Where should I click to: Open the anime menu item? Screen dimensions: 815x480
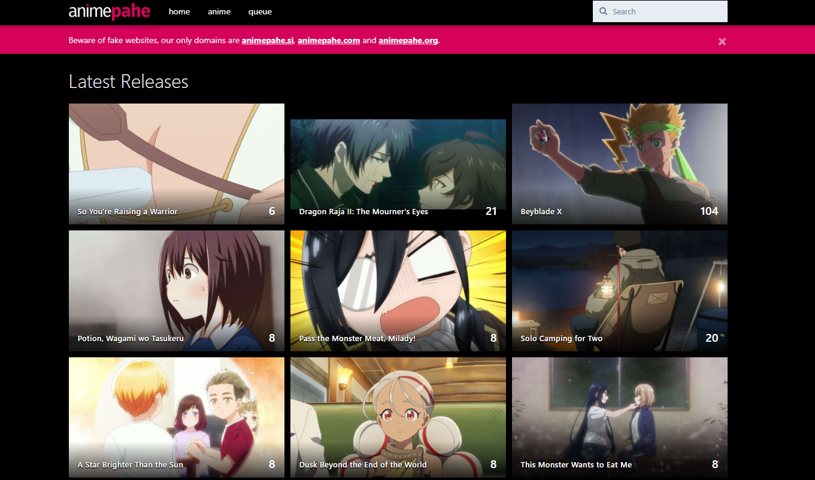tap(219, 11)
